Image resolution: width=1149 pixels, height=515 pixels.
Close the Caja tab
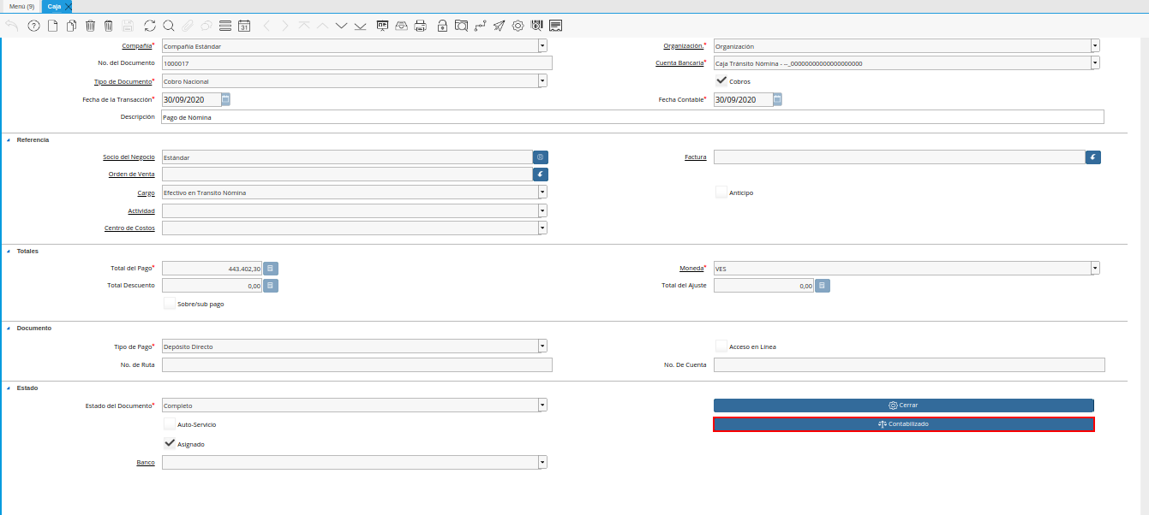coord(68,6)
